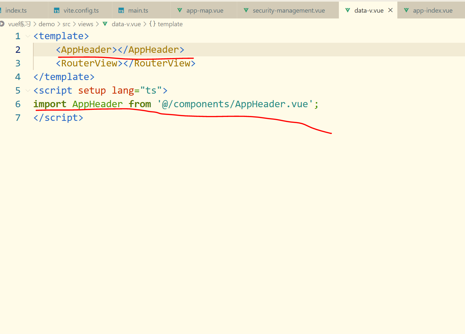Click line number 1 in gutter
This screenshot has width=465, height=334.
pyautogui.click(x=18, y=36)
